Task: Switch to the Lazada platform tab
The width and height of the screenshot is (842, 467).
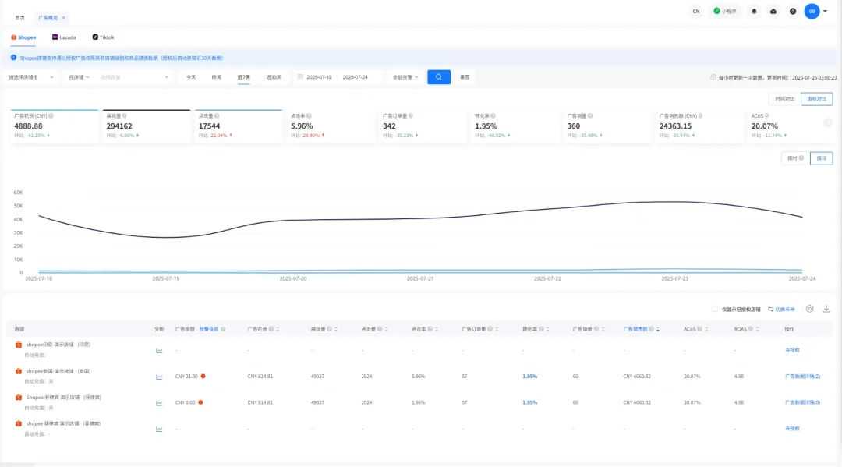Action: (x=64, y=37)
